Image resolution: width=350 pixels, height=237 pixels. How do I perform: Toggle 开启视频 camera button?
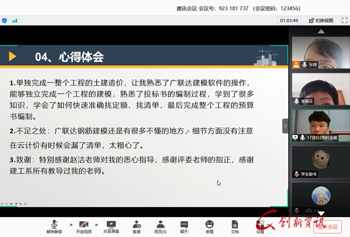point(83,227)
